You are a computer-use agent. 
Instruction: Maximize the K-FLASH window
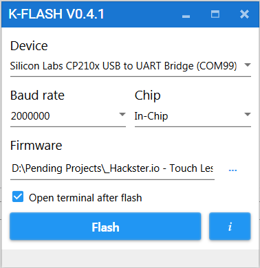pyautogui.click(x=215, y=14)
